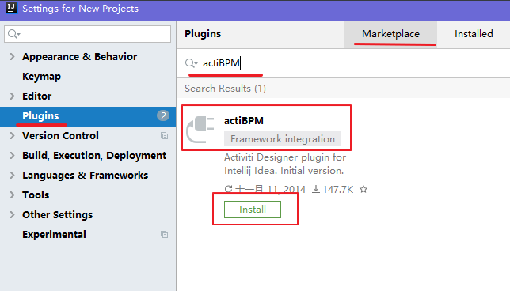Expand the Editor settings node
510x291 pixels.
tap(13, 96)
